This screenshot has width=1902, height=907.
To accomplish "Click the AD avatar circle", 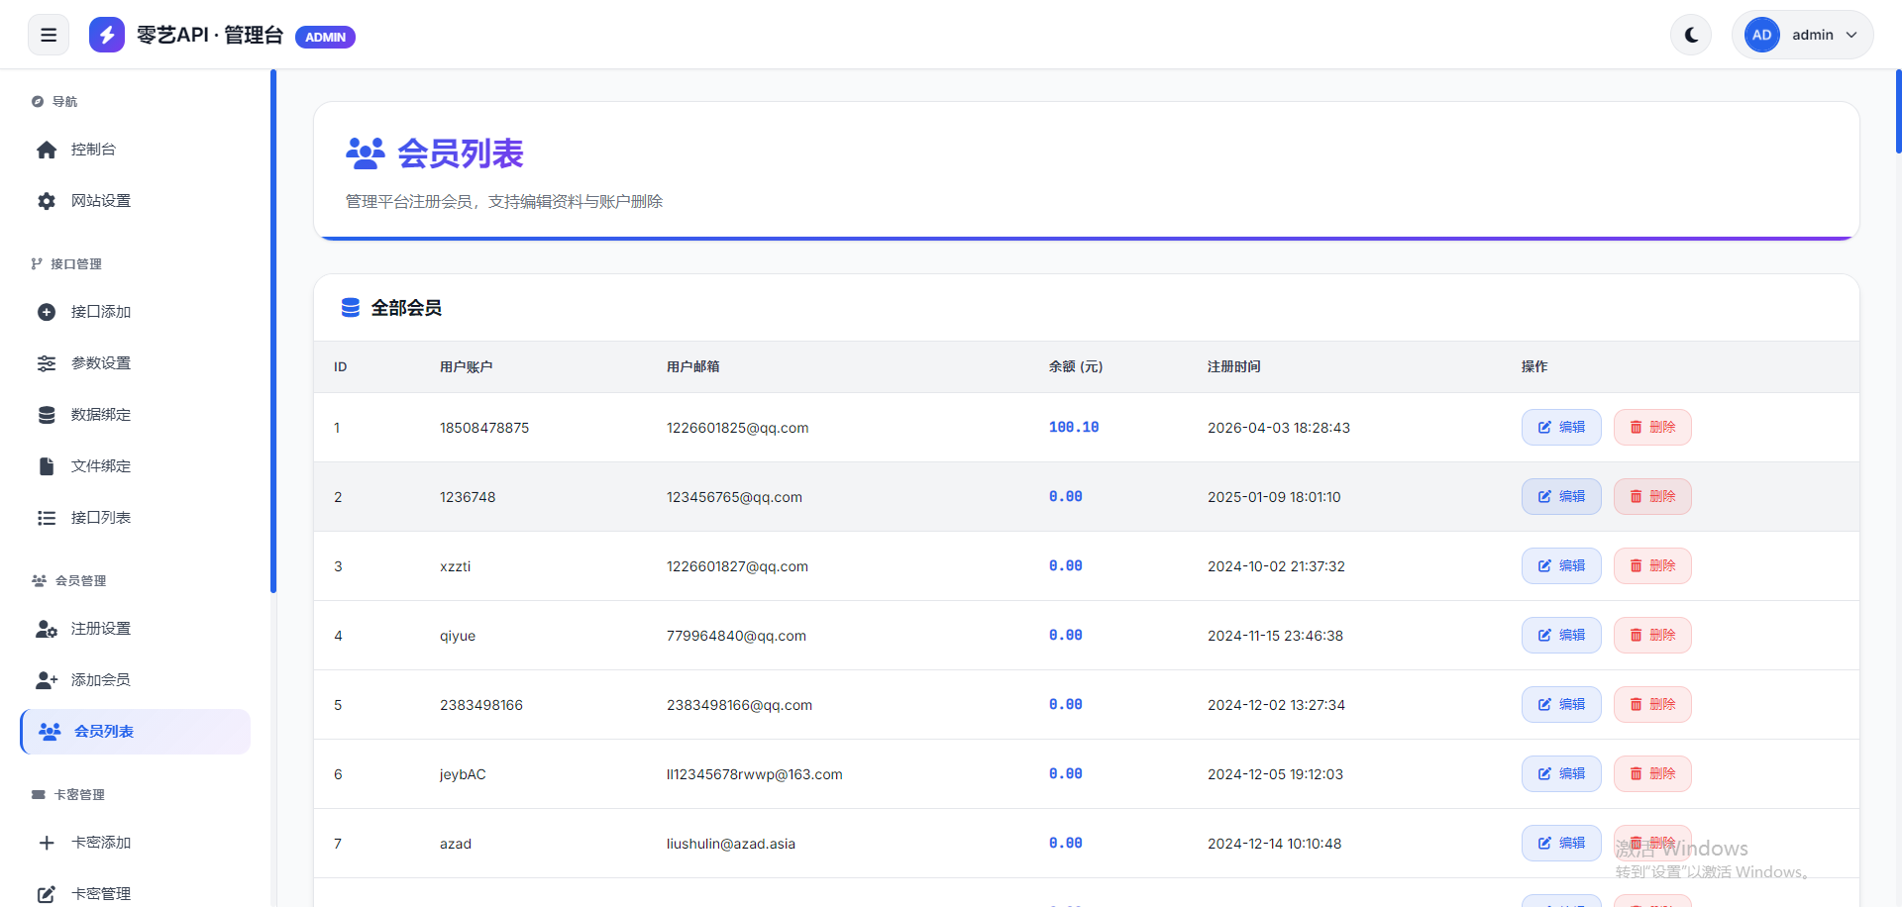I will point(1761,35).
